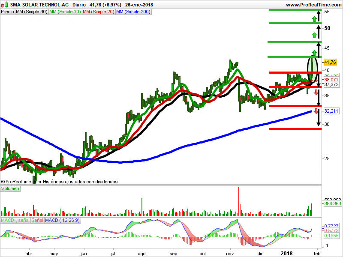The width and height of the screenshot is (343, 257).
Task: Click the 25 price axis label
Action: 327,158
